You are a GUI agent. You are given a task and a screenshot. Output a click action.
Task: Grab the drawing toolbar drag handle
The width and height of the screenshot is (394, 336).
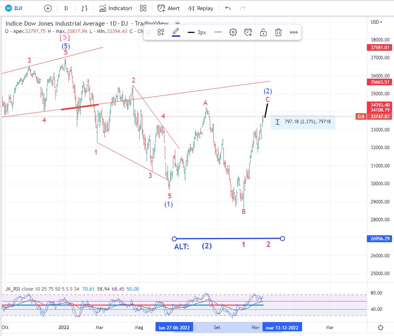[x=149, y=32]
